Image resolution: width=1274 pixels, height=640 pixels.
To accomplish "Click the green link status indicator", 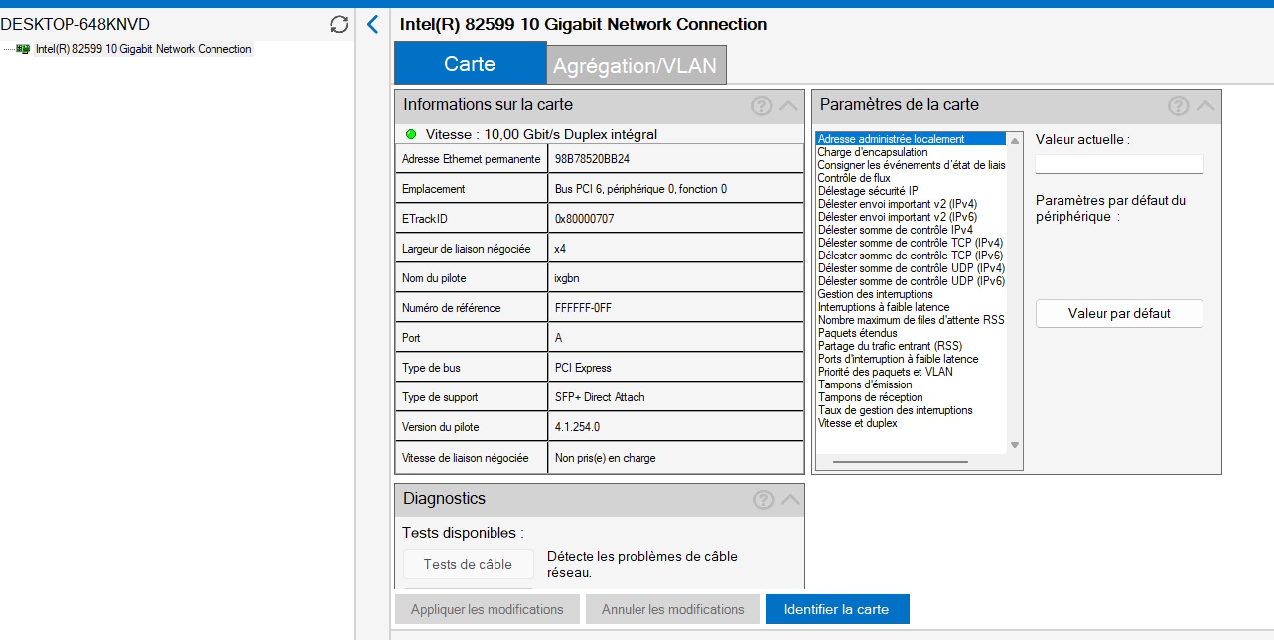I will tap(411, 134).
